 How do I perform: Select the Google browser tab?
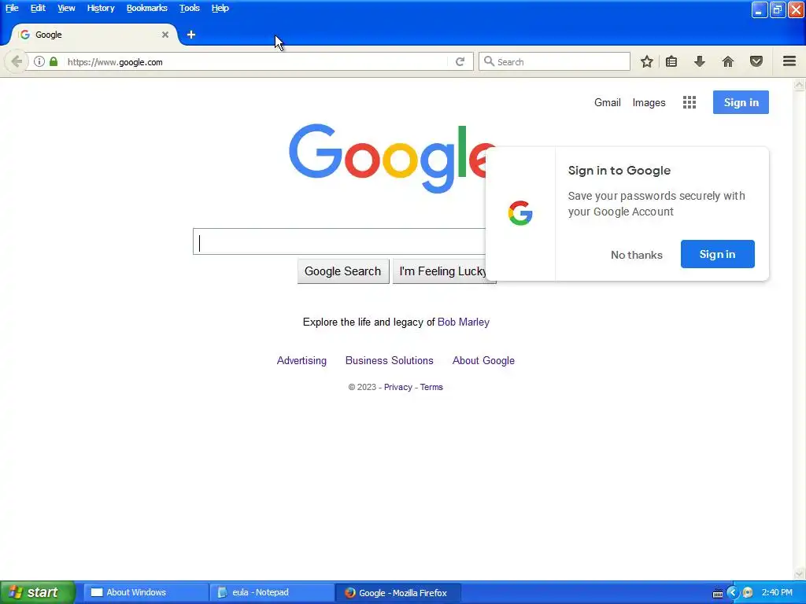(94, 35)
